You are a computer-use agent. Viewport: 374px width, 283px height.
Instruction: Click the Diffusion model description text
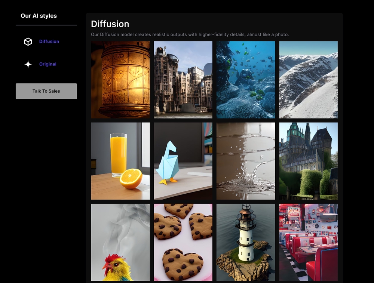[x=190, y=34]
